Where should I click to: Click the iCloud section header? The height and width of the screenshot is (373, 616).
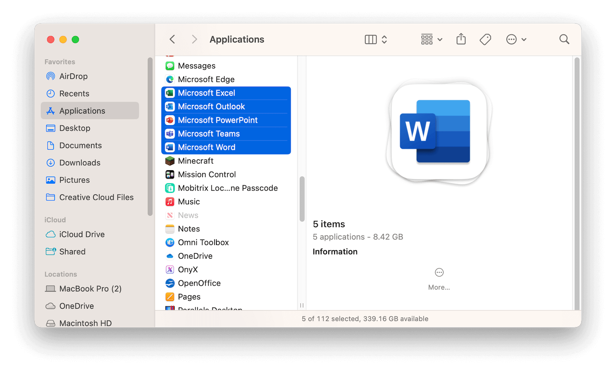pos(55,220)
